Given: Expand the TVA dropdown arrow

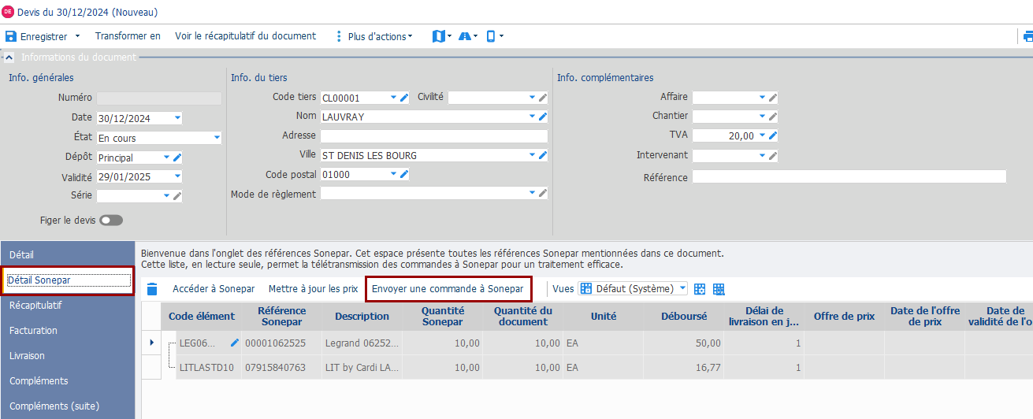Looking at the screenshot, I should point(763,135).
